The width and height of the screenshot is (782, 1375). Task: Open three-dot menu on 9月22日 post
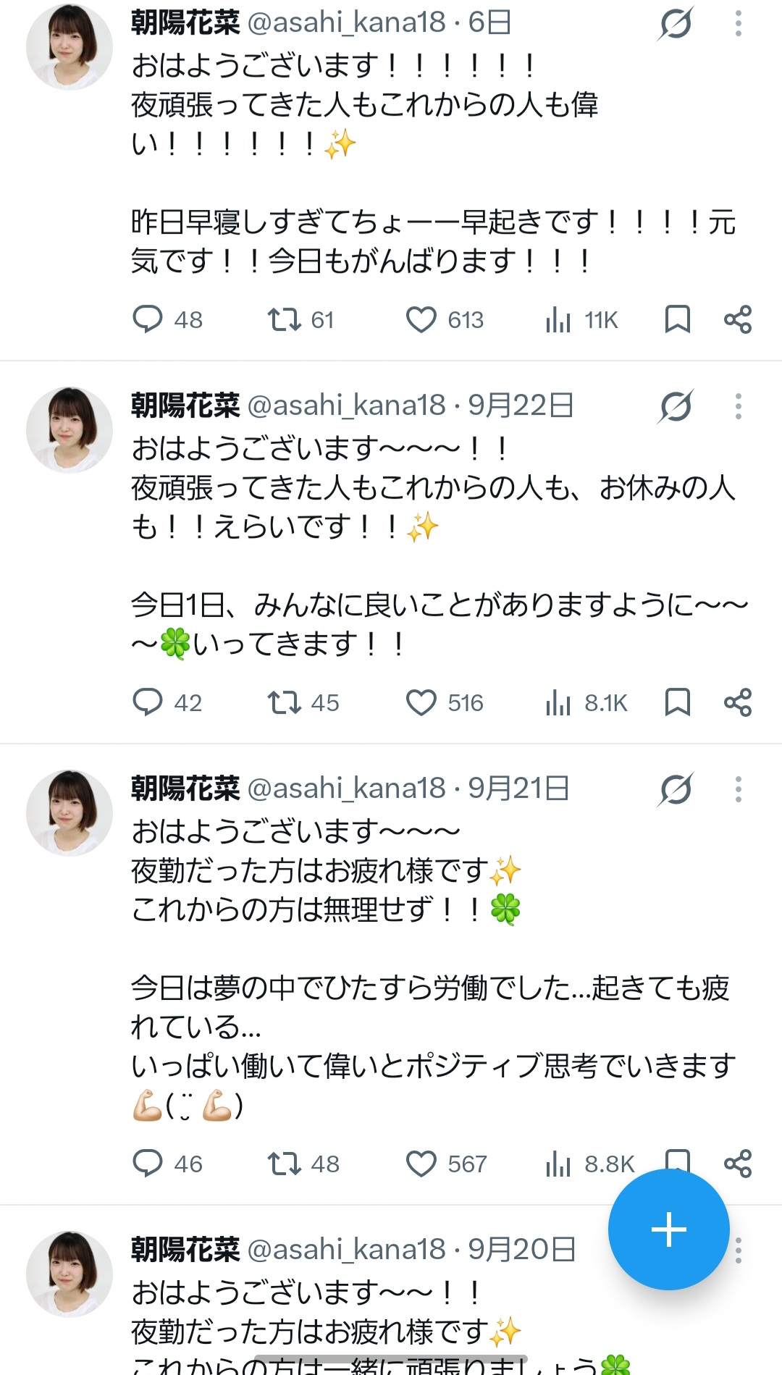pos(738,406)
